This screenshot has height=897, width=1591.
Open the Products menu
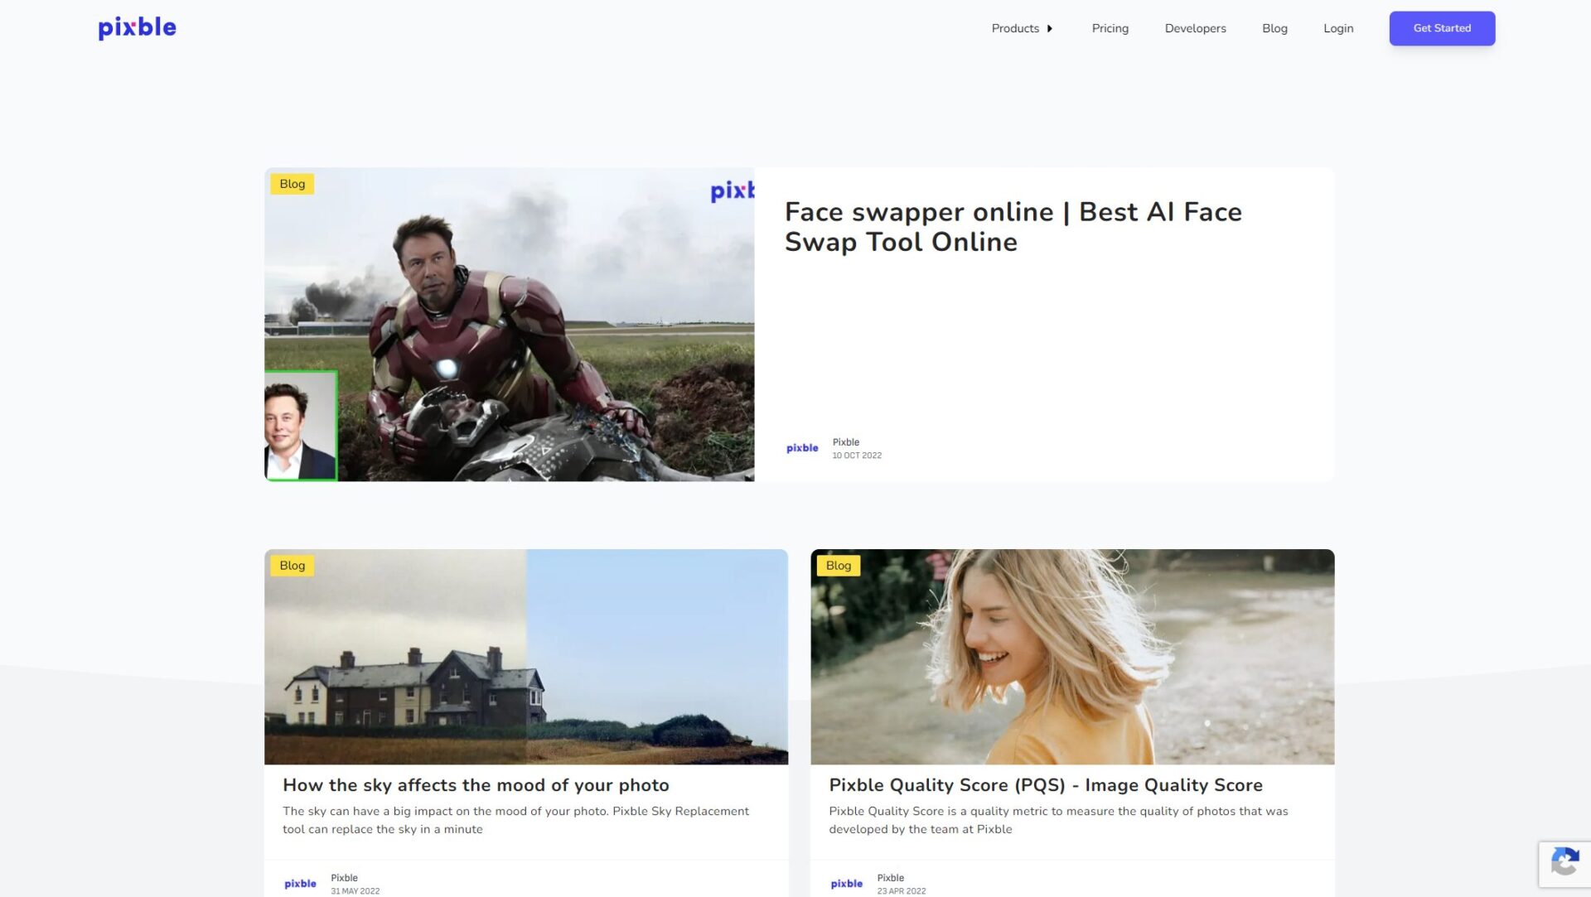tap(1015, 28)
